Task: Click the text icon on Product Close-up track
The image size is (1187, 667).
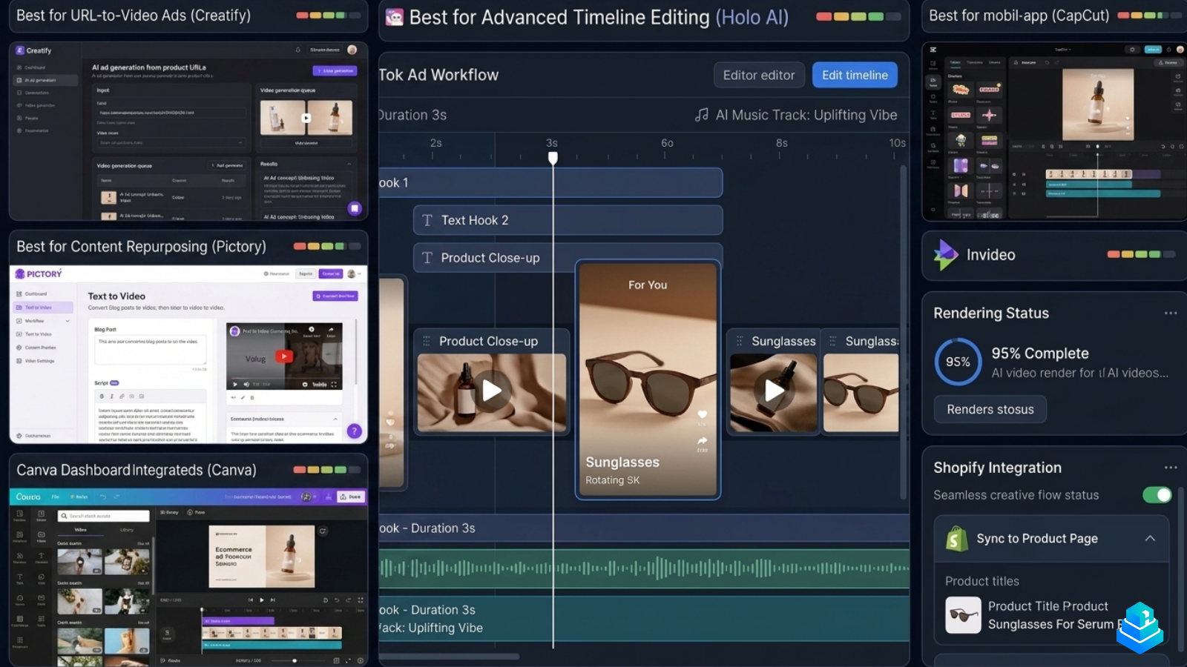Action: click(427, 258)
